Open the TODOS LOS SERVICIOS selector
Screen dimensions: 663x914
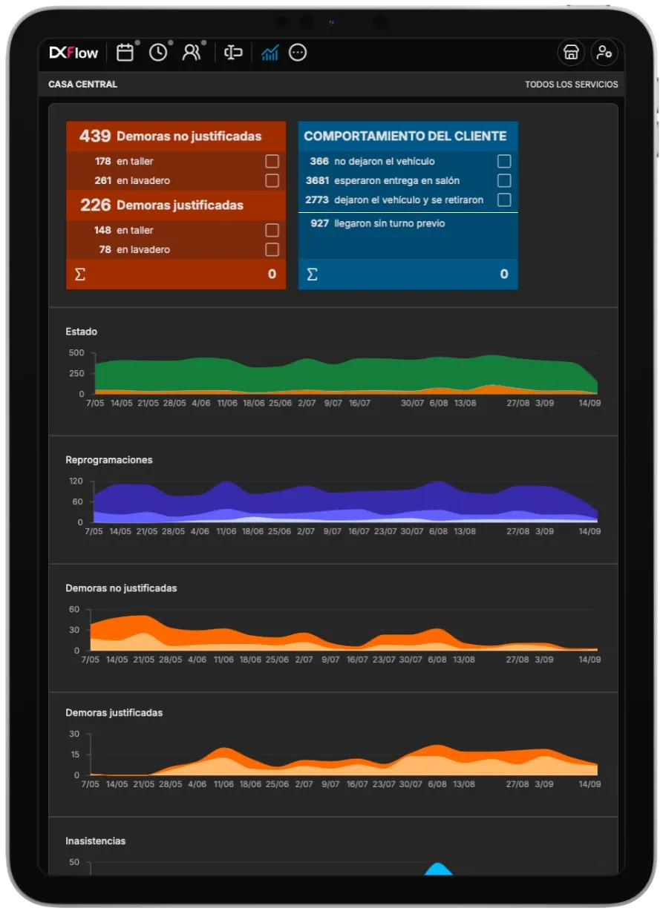pos(571,85)
